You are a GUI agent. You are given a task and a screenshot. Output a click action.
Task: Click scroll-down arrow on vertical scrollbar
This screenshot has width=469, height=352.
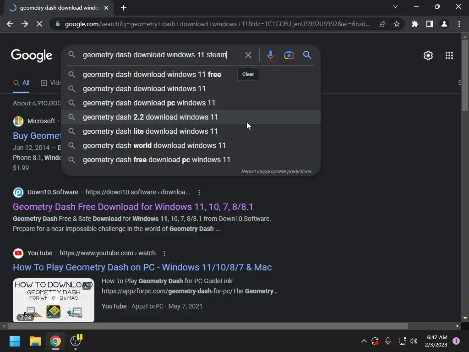click(465, 318)
